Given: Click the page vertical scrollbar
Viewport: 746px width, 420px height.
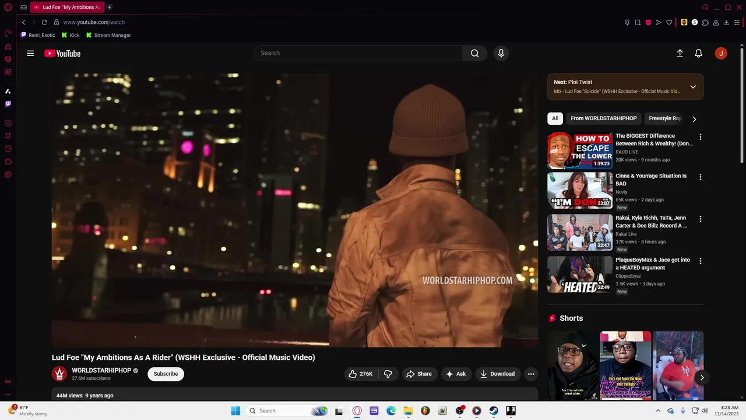Looking at the screenshot, I should pyautogui.click(x=742, y=105).
